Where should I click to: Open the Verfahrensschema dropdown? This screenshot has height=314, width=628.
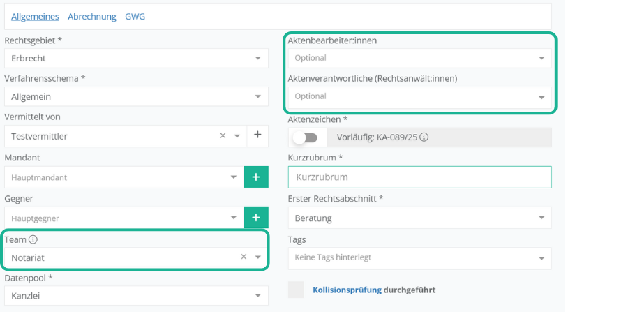[x=258, y=97]
